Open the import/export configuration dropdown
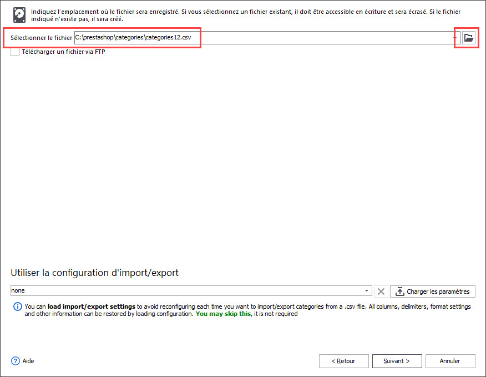486x377 pixels. 367,291
